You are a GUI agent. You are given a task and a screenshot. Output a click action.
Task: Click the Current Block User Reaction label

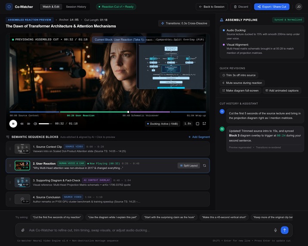(119, 39)
